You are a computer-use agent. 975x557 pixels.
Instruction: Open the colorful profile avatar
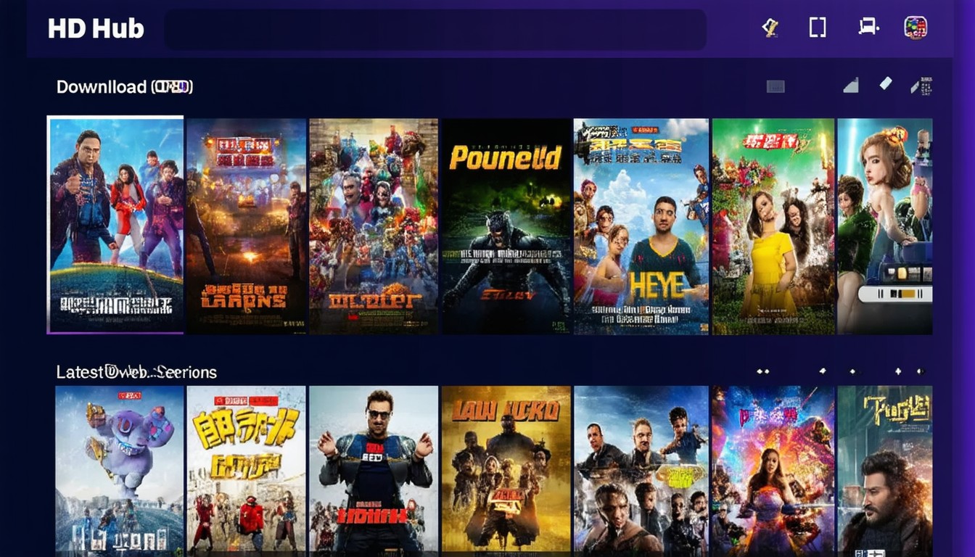pyautogui.click(x=916, y=28)
